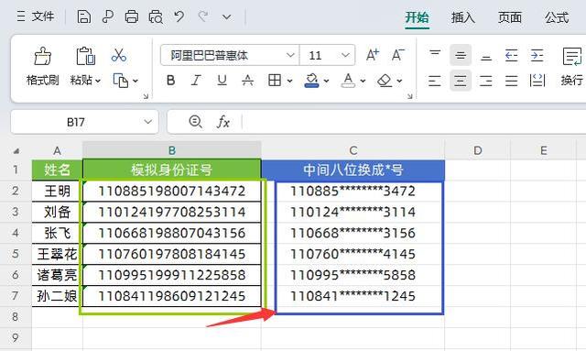Click the zoom magnifier in formula bar
The height and width of the screenshot is (351, 586).
click(195, 122)
